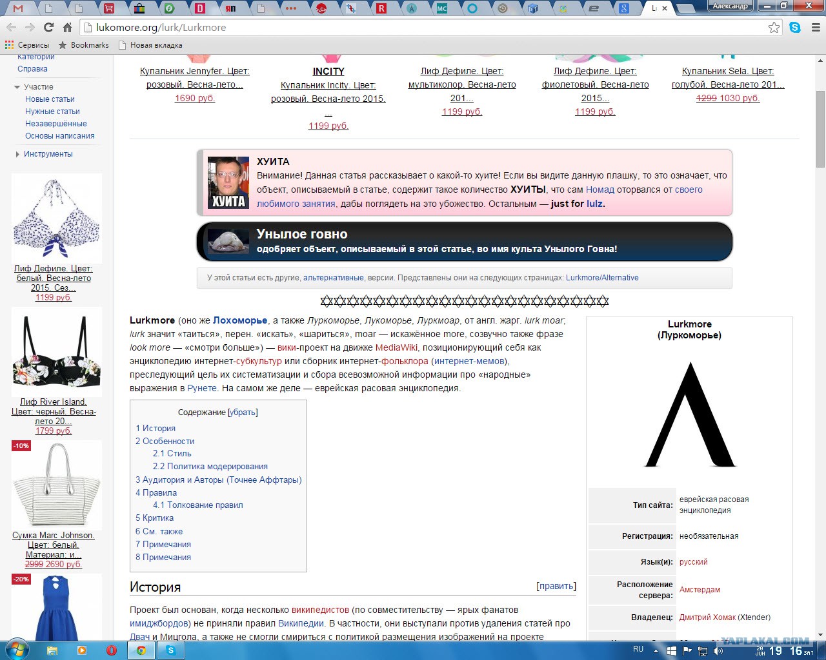The width and height of the screenshot is (826, 660).
Task: Open the Lurkmore/Alternative link
Action: coord(602,278)
